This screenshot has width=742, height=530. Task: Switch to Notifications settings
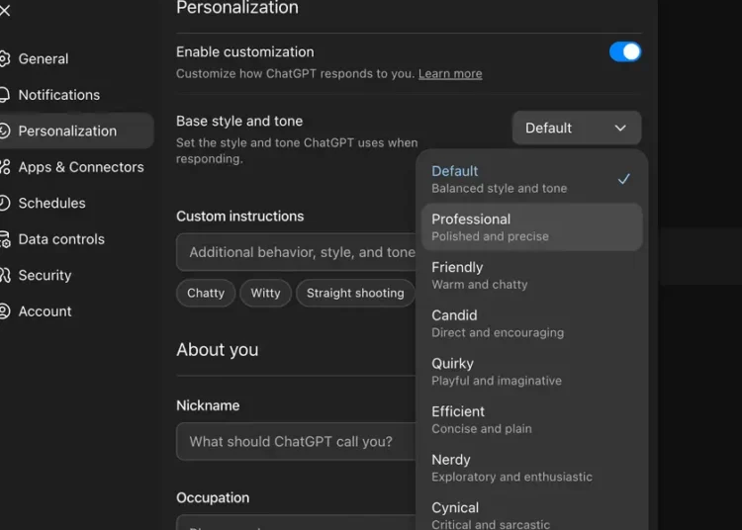[59, 95]
